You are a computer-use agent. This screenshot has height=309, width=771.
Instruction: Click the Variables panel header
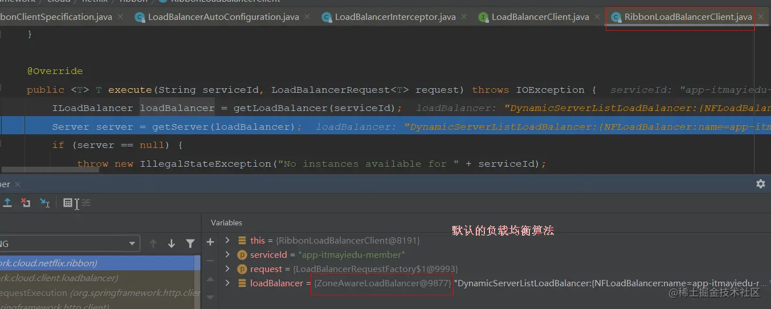tap(226, 223)
